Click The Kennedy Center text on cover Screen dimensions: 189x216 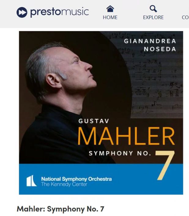click(64, 184)
